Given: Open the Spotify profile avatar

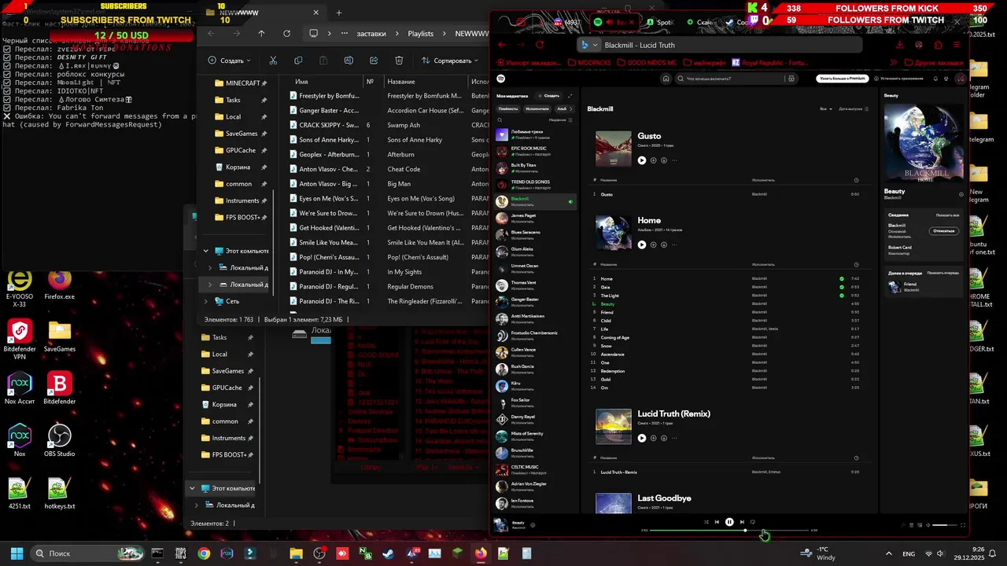Looking at the screenshot, I should pyautogui.click(x=961, y=79).
